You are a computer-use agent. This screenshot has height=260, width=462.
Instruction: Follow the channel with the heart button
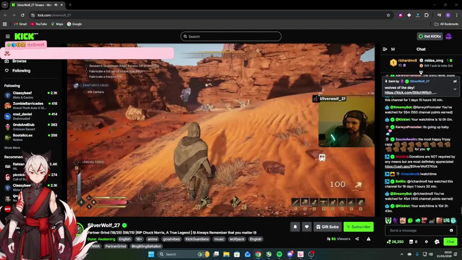[307, 227]
